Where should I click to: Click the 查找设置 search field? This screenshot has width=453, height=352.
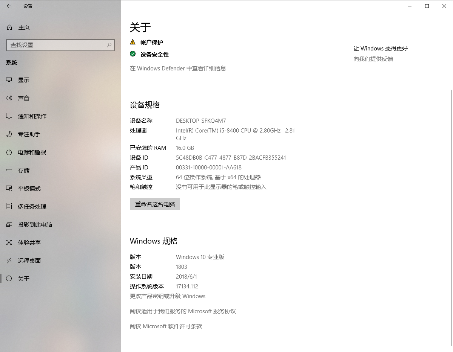coord(60,45)
